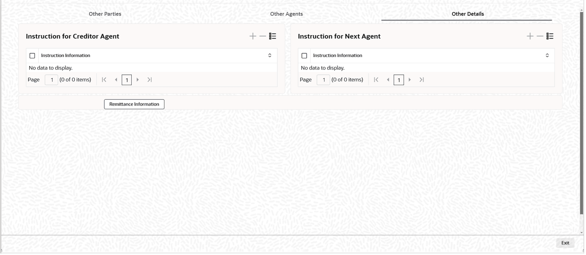Viewport: 586px width, 255px height.
Task: Go to first page in Creditor Agent table
Action: pyautogui.click(x=104, y=80)
